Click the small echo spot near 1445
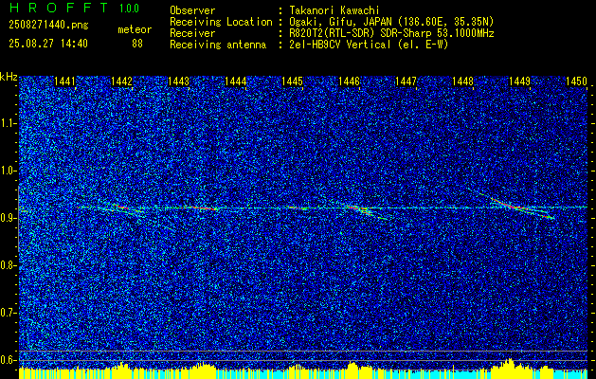Image resolution: width=596 pixels, height=379 pixels. (x=298, y=208)
